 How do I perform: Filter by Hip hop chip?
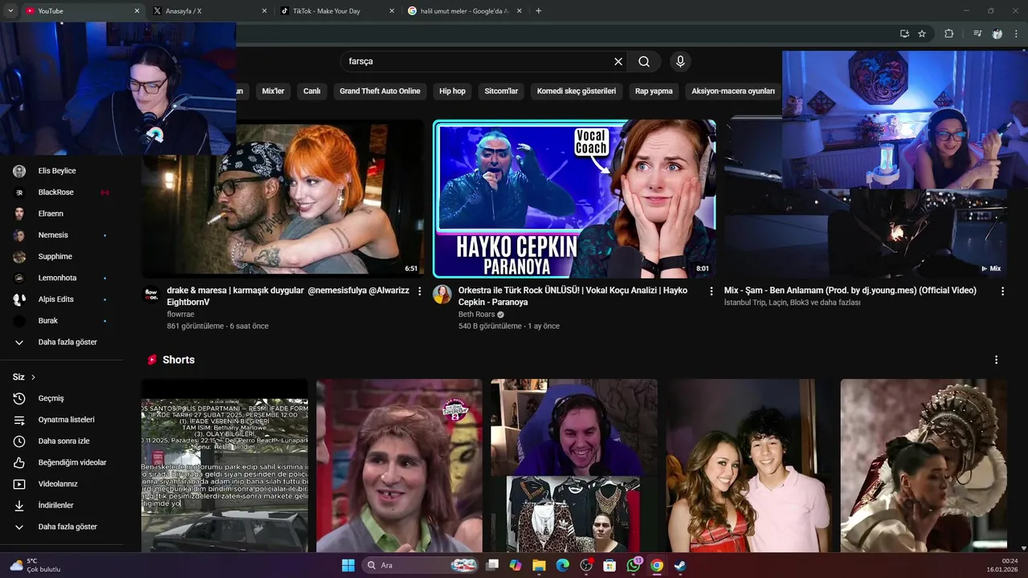point(452,92)
